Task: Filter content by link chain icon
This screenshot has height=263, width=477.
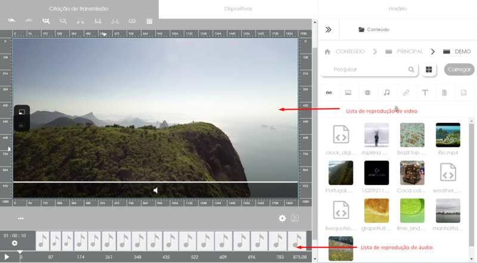Action: pyautogui.click(x=406, y=92)
